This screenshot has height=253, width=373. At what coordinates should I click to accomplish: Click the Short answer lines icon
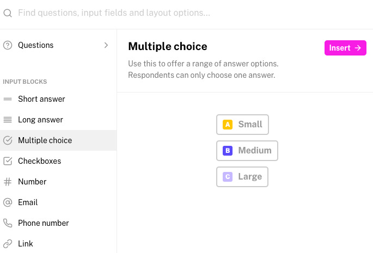pyautogui.click(x=8, y=99)
